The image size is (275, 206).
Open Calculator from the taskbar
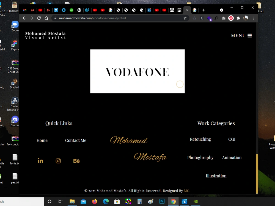click(139, 201)
